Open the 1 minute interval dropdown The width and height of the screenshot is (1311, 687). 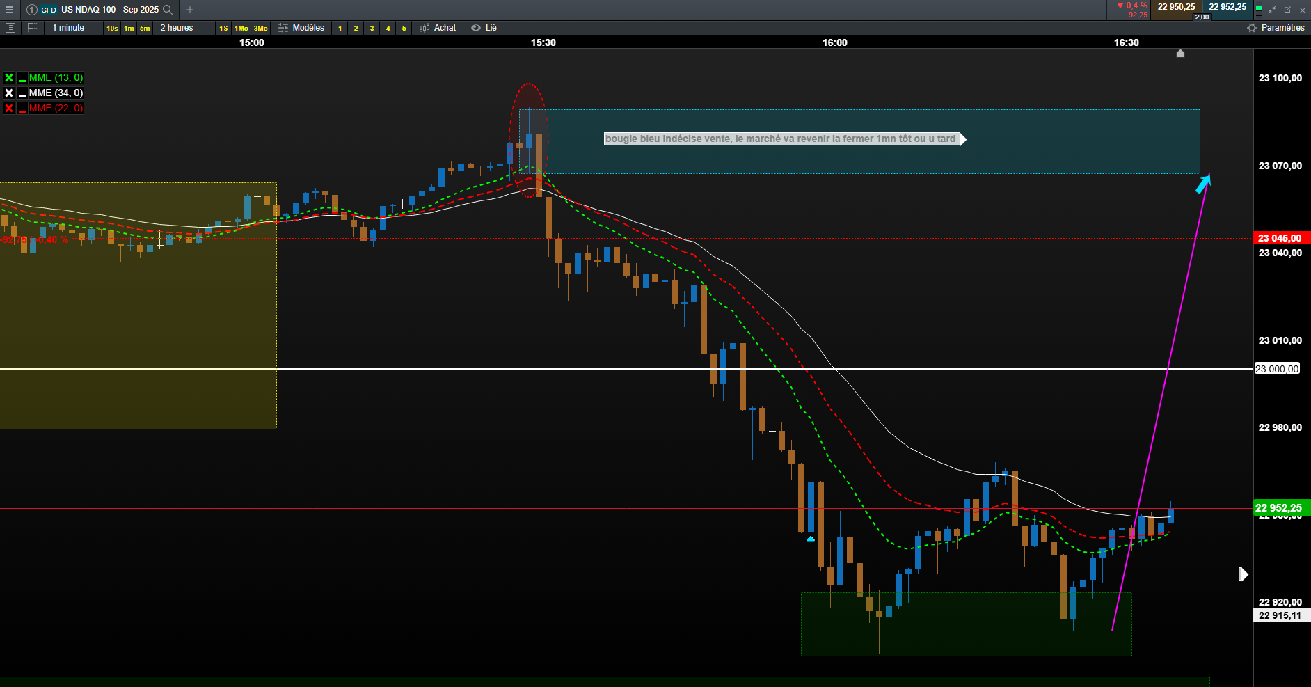tap(68, 28)
